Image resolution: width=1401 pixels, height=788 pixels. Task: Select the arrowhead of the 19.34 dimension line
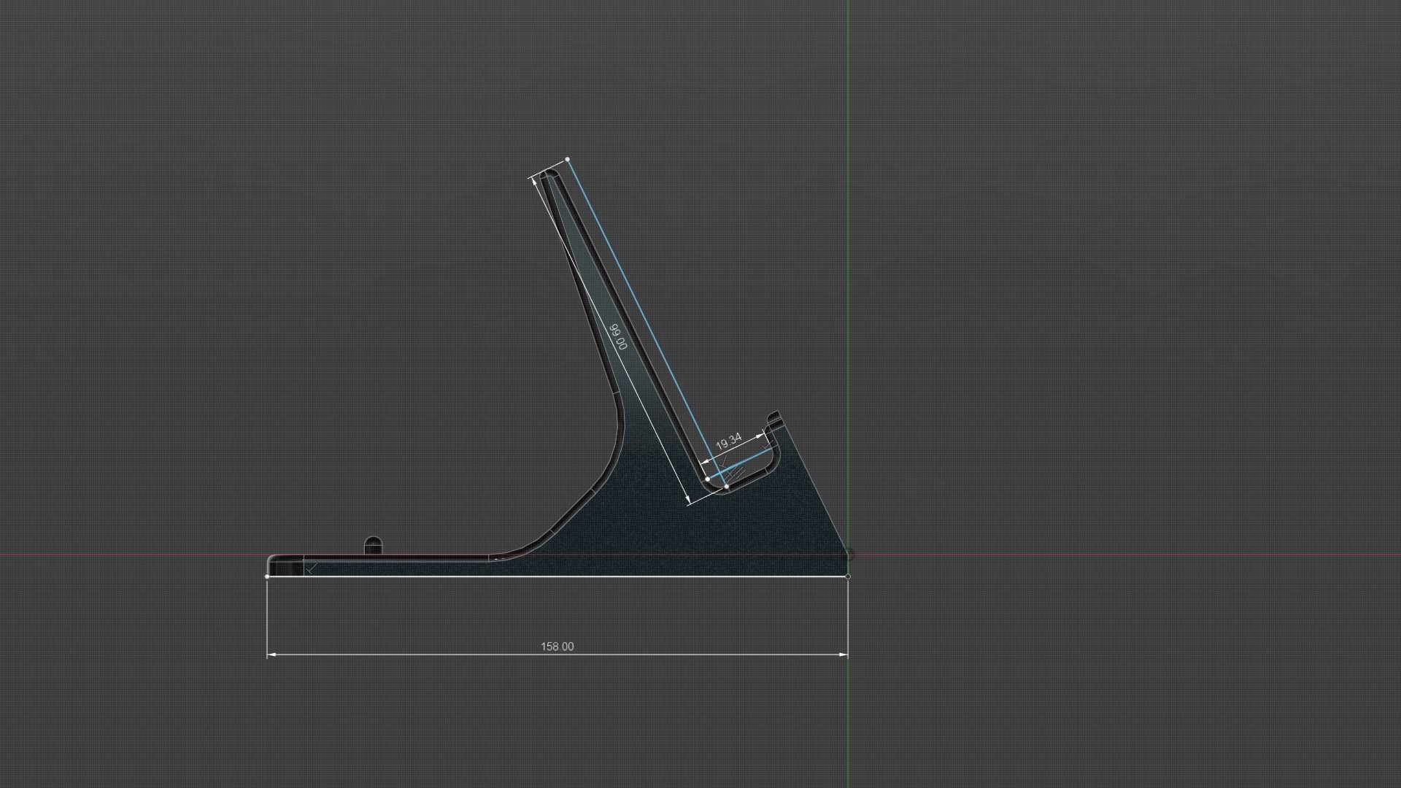(759, 437)
